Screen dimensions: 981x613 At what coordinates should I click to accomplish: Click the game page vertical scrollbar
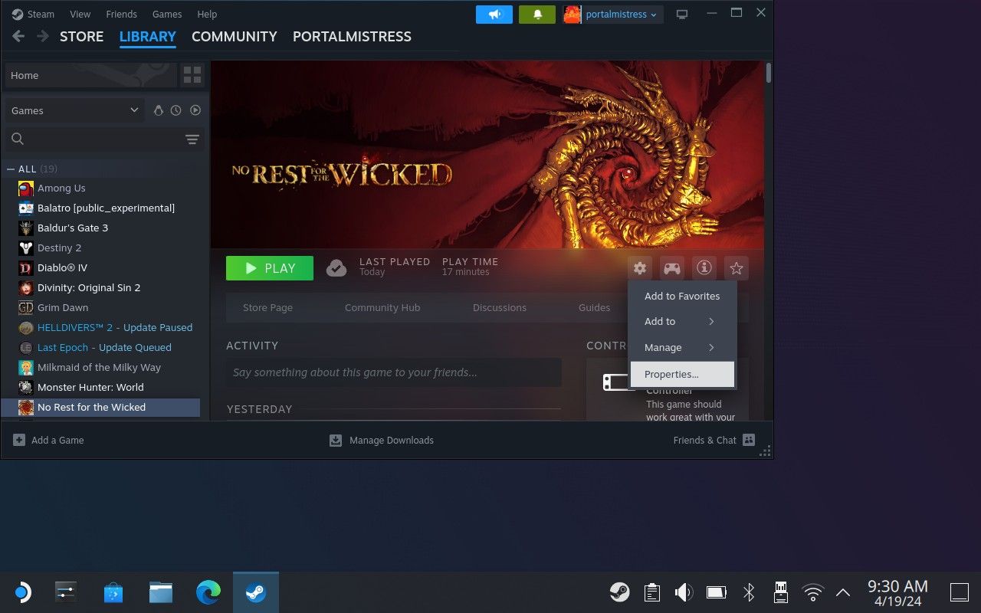[768, 73]
